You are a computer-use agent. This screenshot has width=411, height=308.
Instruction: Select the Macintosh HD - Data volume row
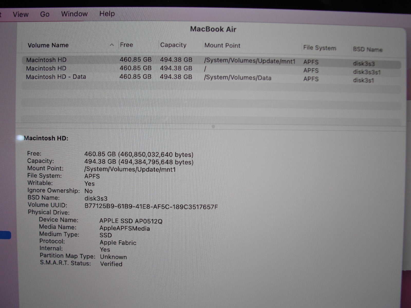pos(56,77)
